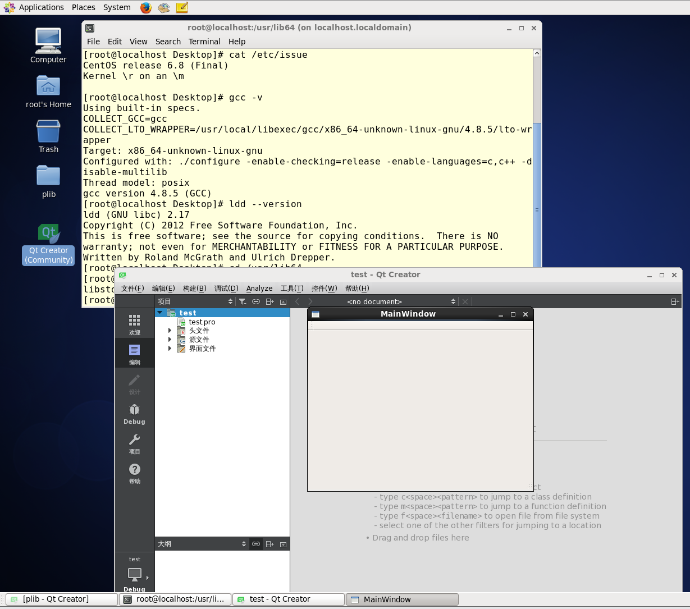This screenshot has height=609, width=690.
Task: Click the MainWindow toolbar grip handle
Action: (x=312, y=326)
